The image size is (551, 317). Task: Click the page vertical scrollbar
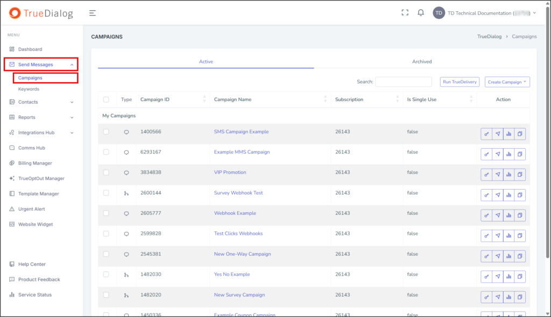[x=547, y=133]
